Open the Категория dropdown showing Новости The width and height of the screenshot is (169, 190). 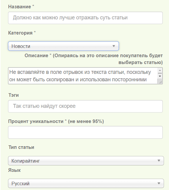(x=64, y=46)
